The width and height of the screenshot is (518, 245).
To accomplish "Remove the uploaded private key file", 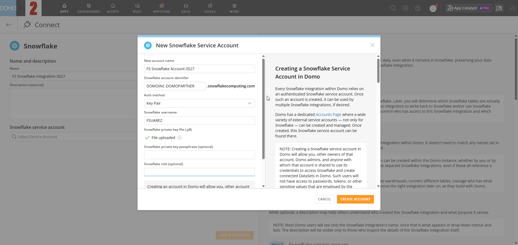I will [179, 138].
